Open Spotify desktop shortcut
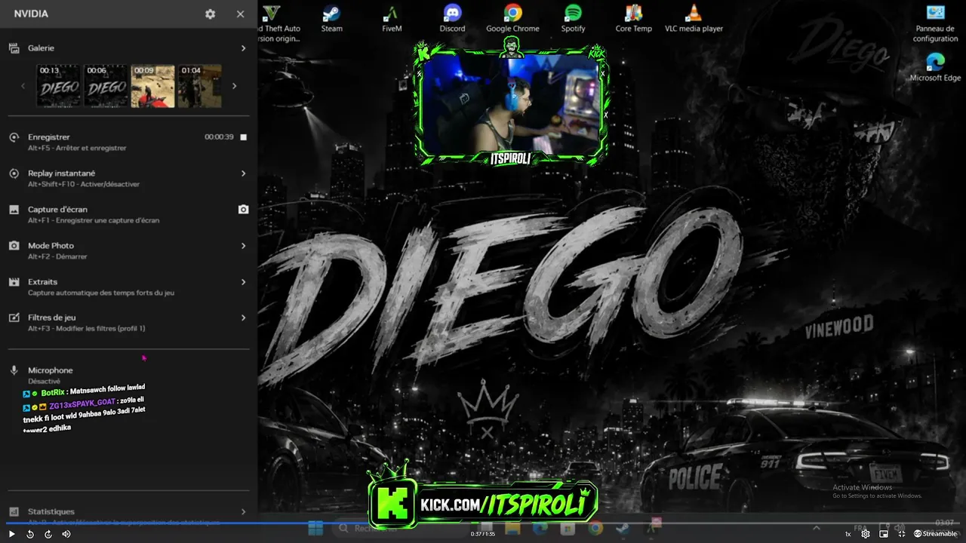Screen dimensions: 966x543 coord(573,20)
